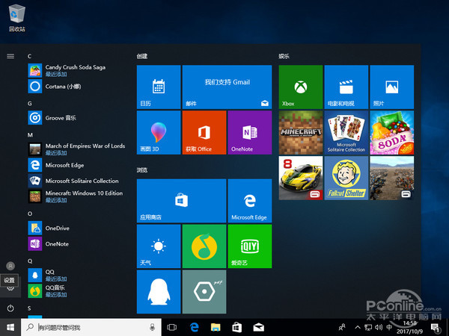
Task: Open the 照片 photos tile
Action: click(391, 87)
